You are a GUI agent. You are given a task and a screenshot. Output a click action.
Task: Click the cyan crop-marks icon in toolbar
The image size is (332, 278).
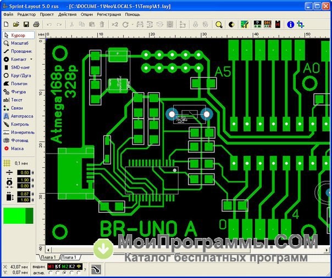pos(301,25)
